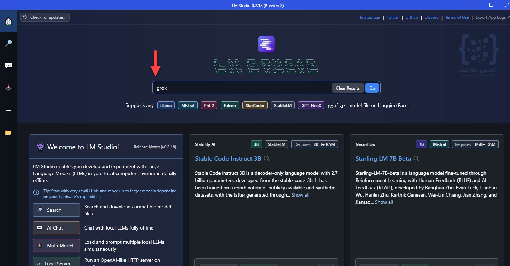This screenshot has height=266, width=510.
Task: Open Stable Code Instruct 3B title
Action: 228,159
